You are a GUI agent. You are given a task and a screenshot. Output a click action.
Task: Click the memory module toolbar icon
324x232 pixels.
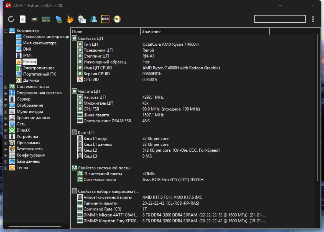tap(46, 19)
